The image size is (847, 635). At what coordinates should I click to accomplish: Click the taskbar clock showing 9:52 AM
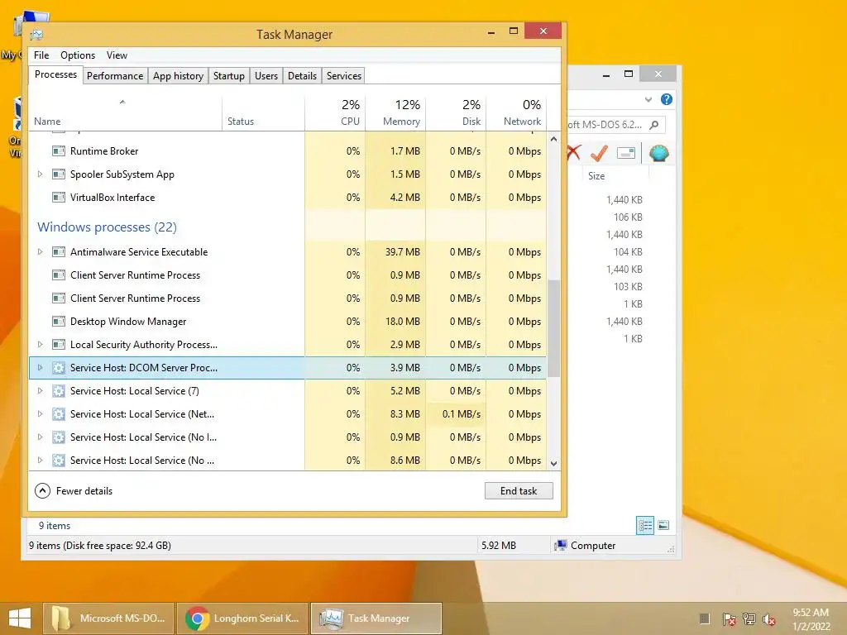point(811,619)
